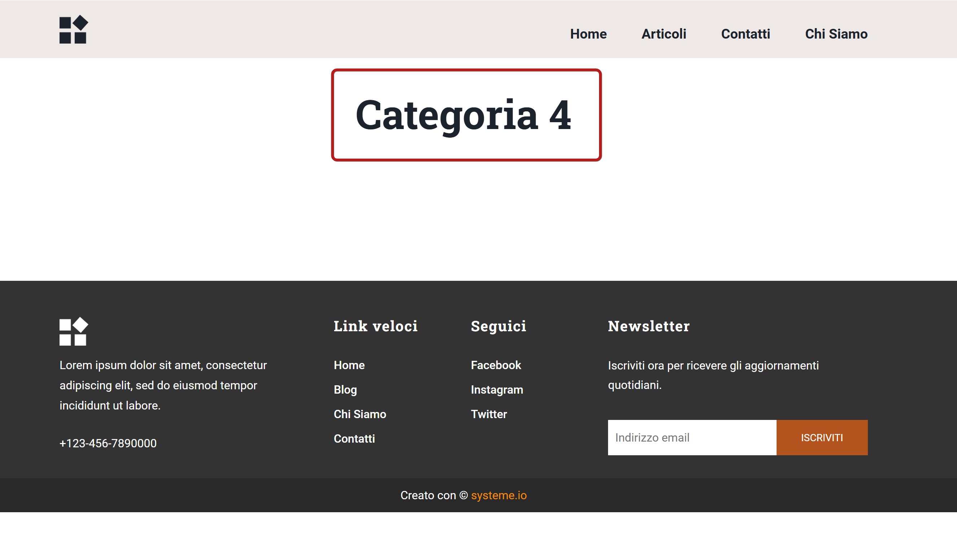Open the Twitter link under Seguici

(489, 414)
